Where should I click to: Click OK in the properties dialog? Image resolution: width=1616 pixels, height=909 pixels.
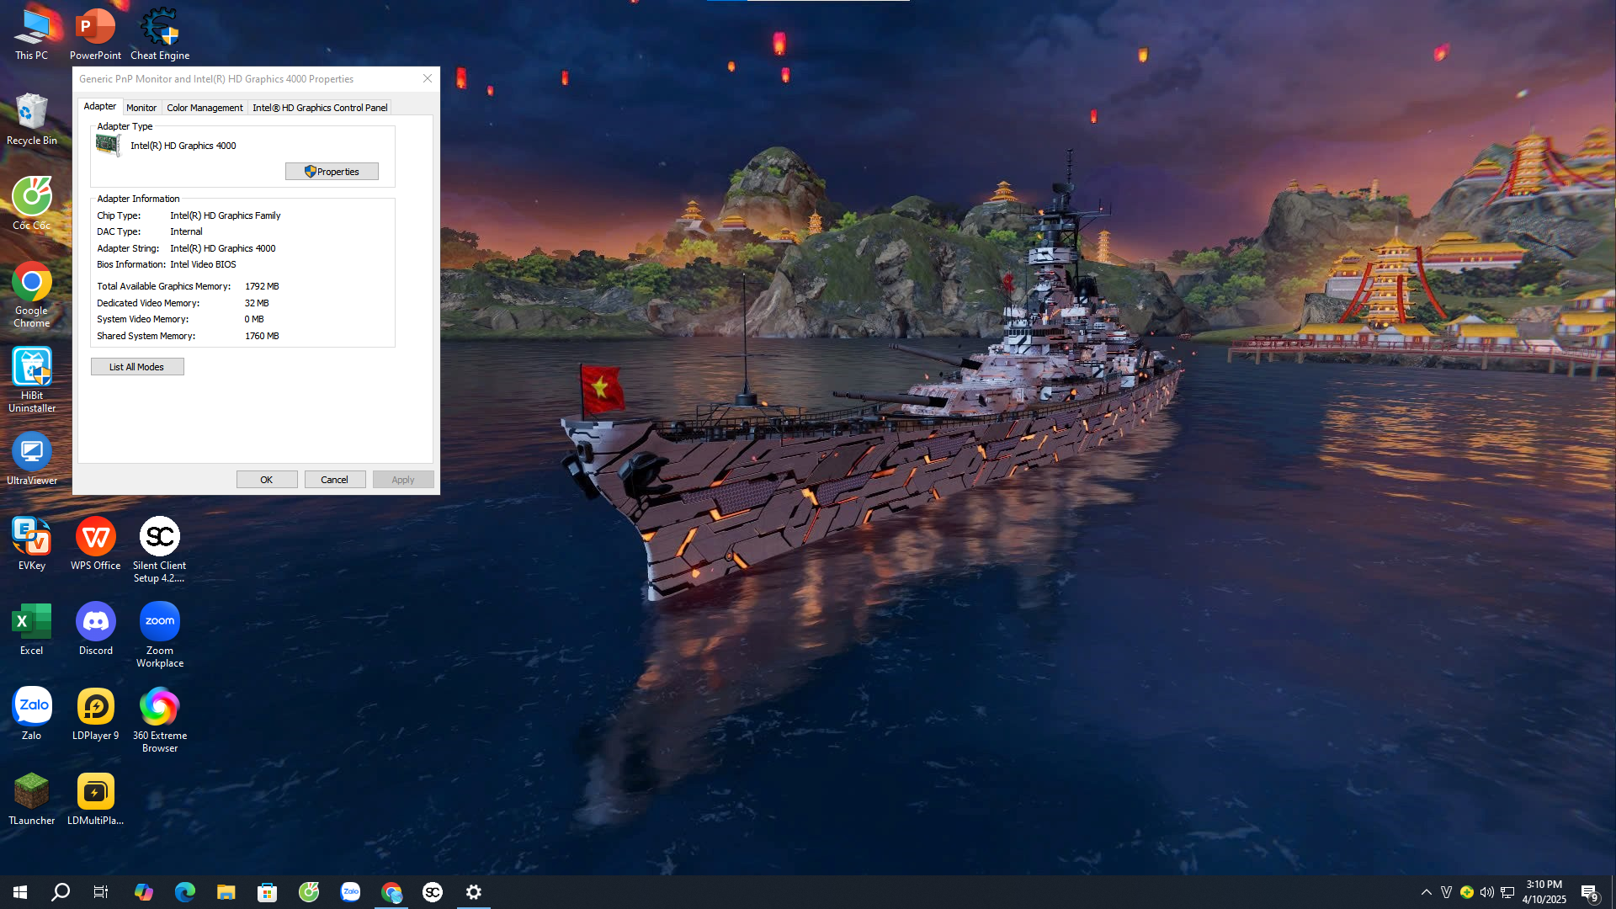pos(267,480)
